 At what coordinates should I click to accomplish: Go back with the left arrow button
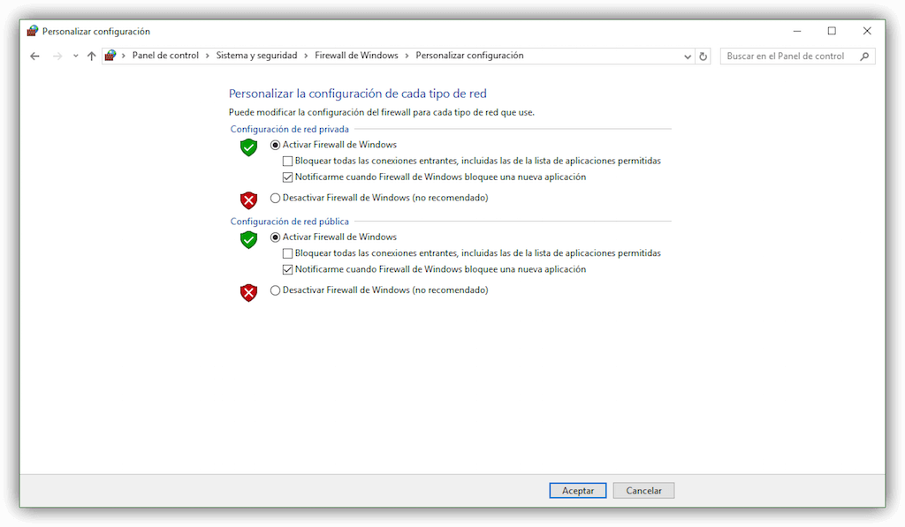[34, 56]
